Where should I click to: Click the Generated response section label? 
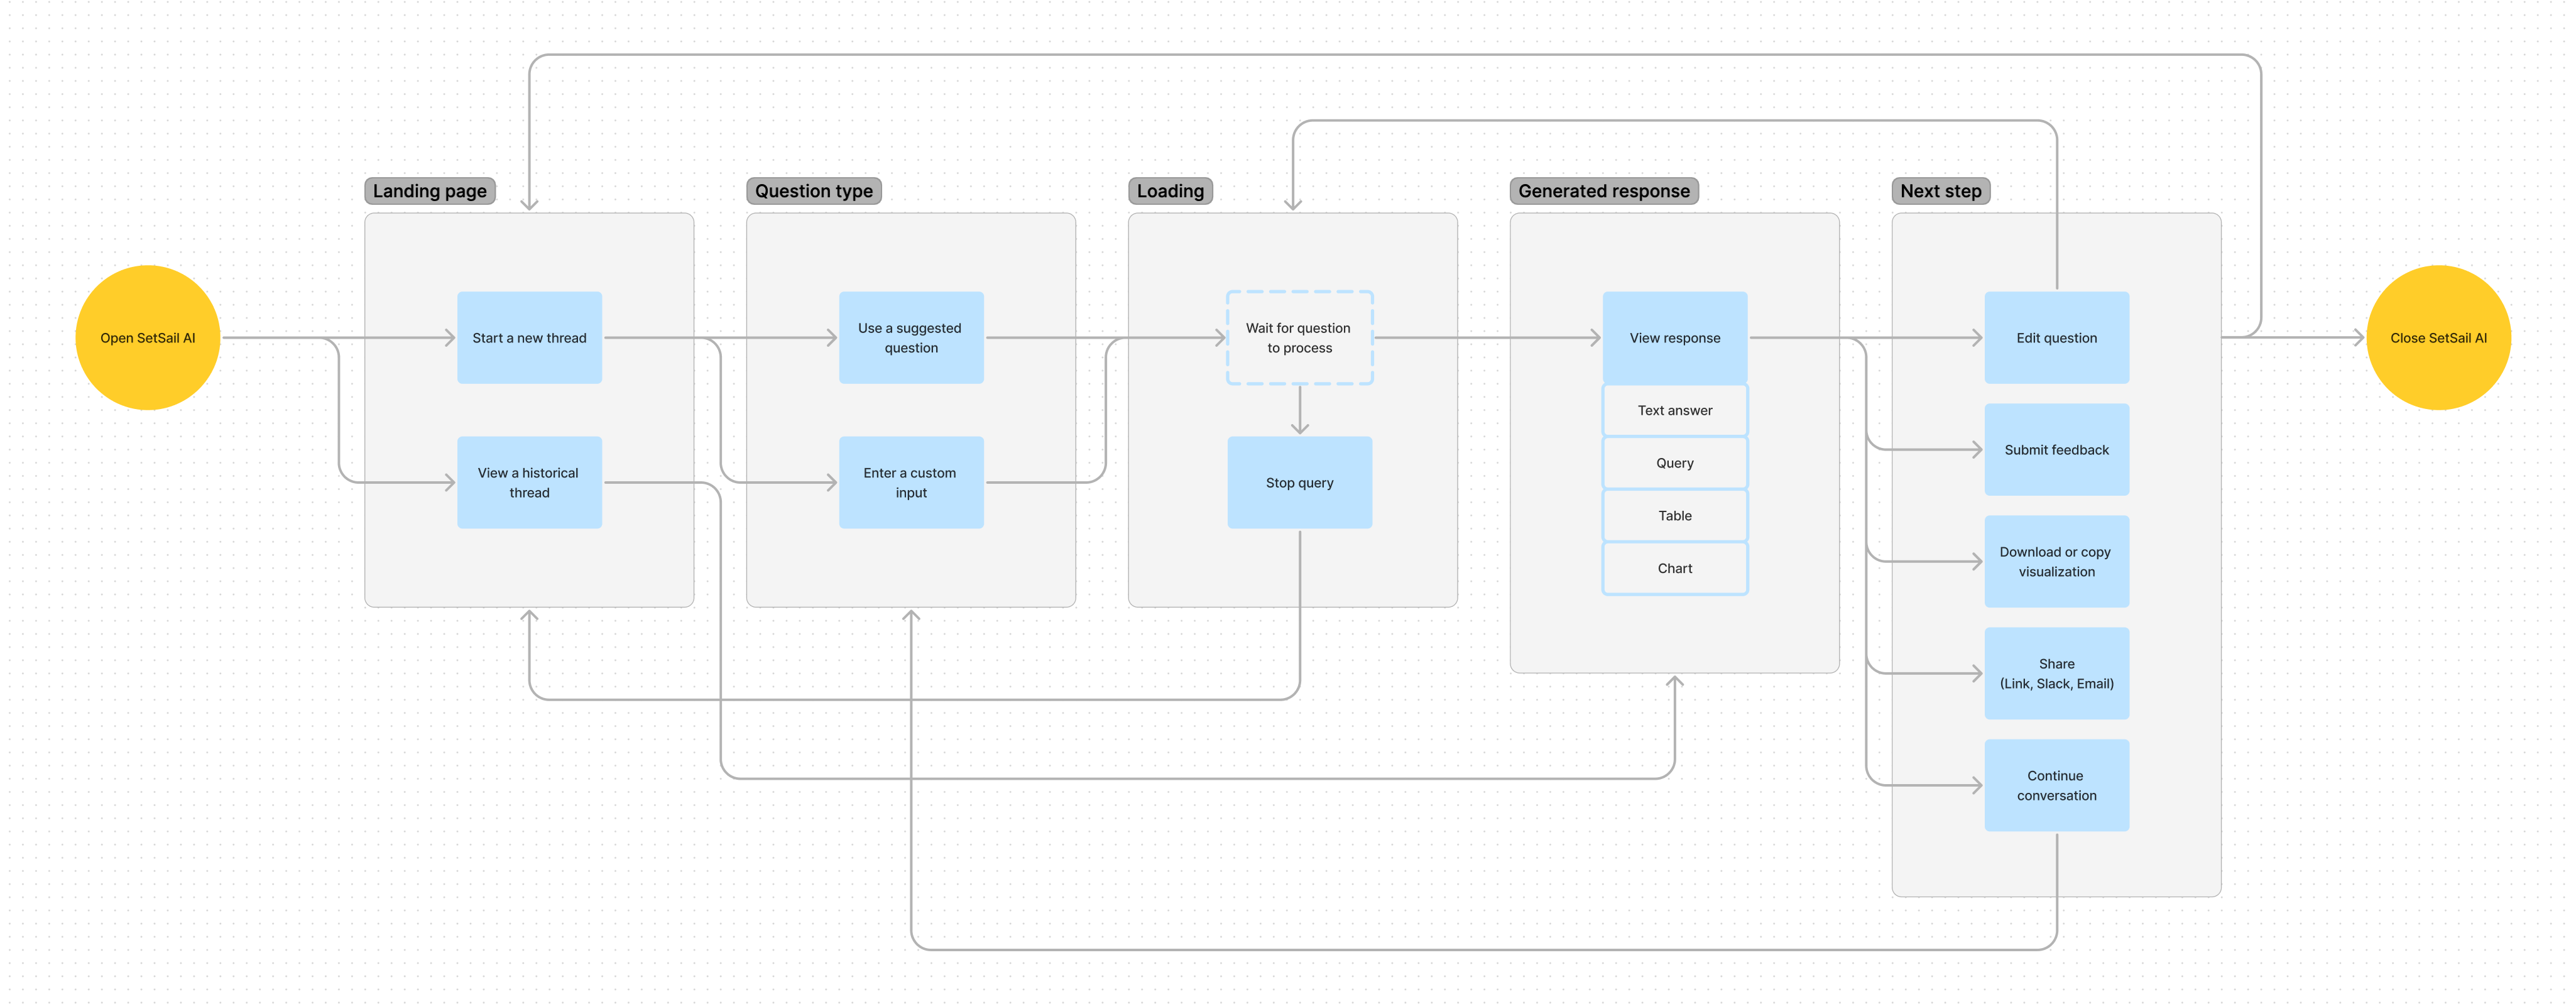click(1603, 191)
